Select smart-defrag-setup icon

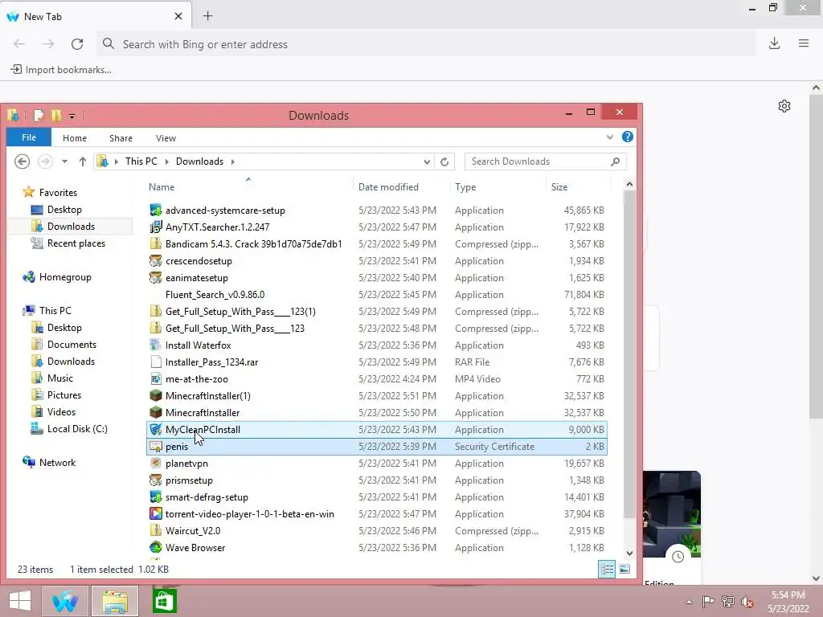tap(155, 496)
